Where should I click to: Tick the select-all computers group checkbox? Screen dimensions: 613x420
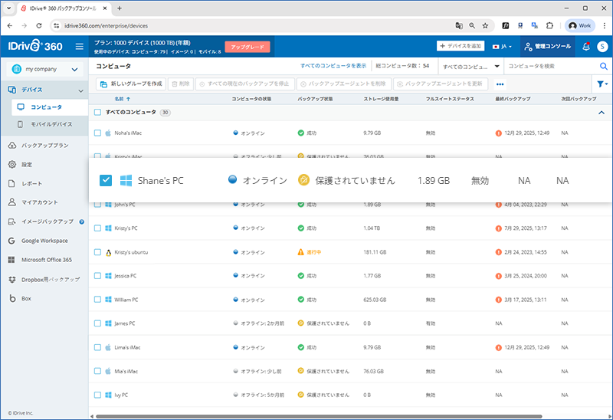97,113
